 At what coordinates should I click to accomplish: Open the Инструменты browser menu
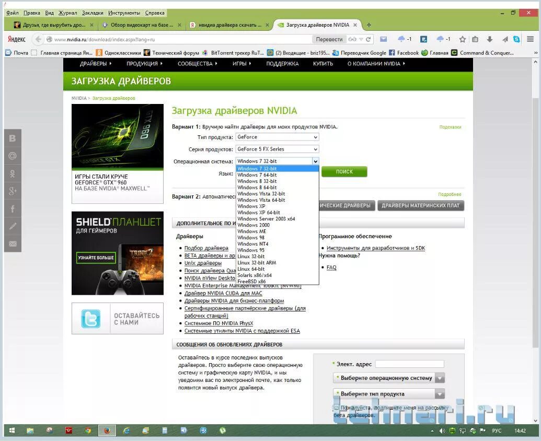(x=124, y=13)
